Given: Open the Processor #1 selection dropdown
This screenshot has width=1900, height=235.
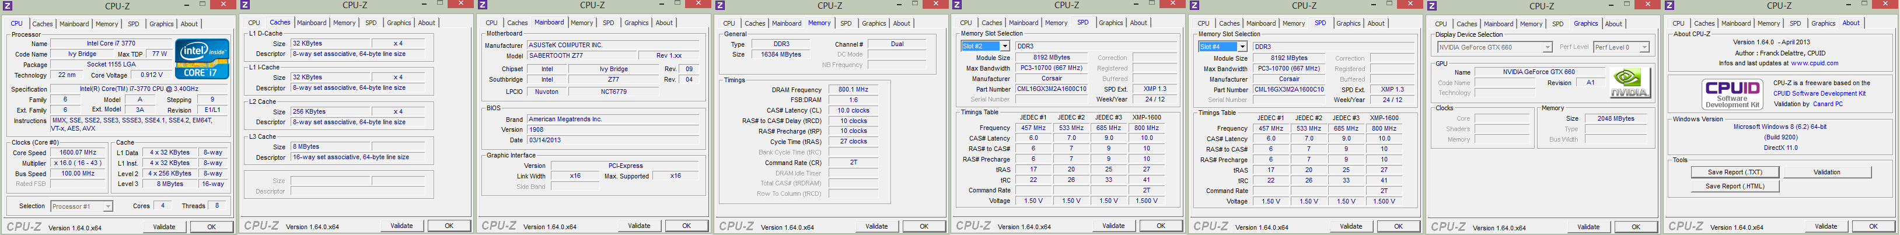Looking at the screenshot, I should [81, 206].
